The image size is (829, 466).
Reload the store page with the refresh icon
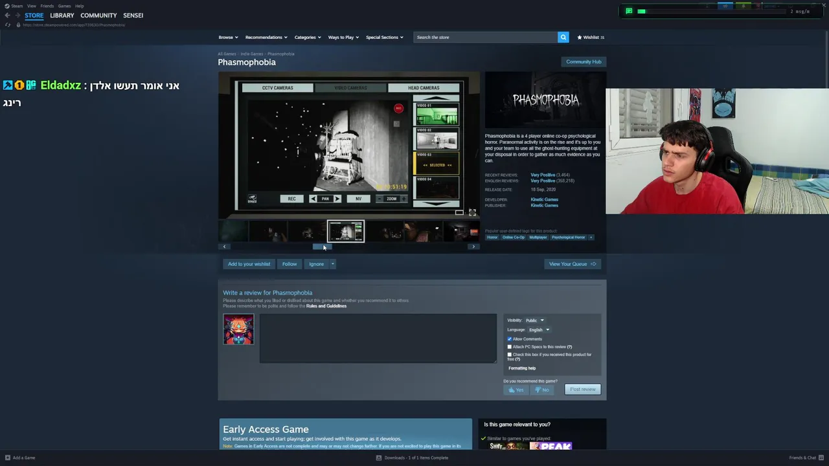coord(8,25)
